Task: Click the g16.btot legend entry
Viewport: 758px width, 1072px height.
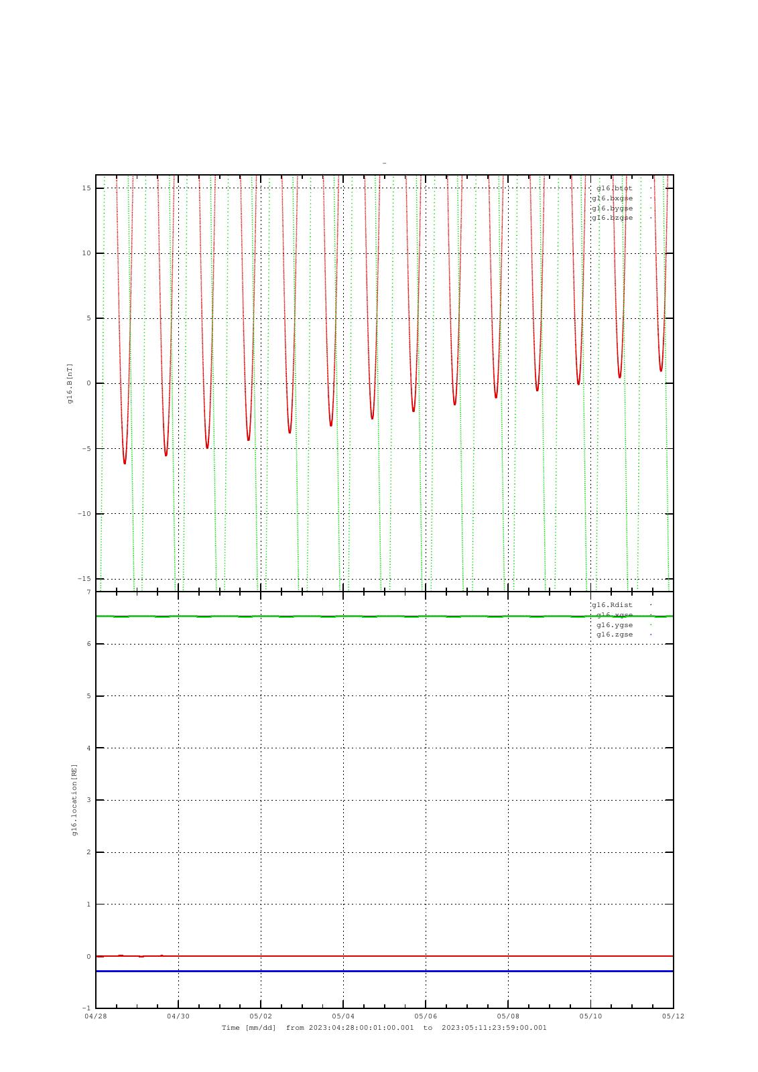Action: coord(615,188)
